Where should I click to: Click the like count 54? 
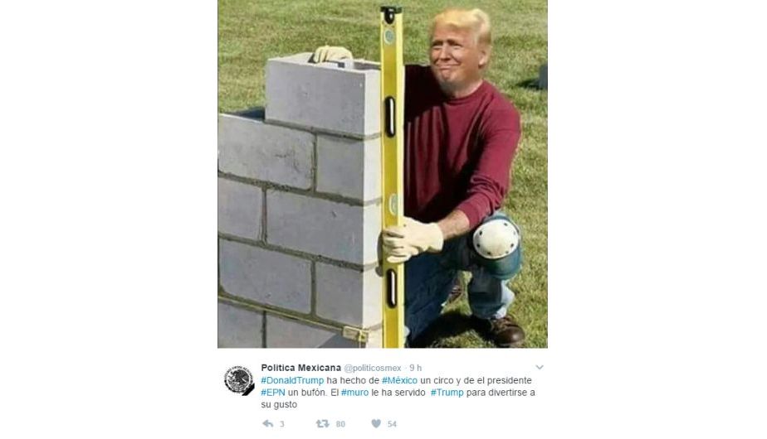pos(392,424)
